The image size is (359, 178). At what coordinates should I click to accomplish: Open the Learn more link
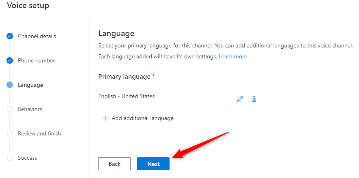[233, 56]
